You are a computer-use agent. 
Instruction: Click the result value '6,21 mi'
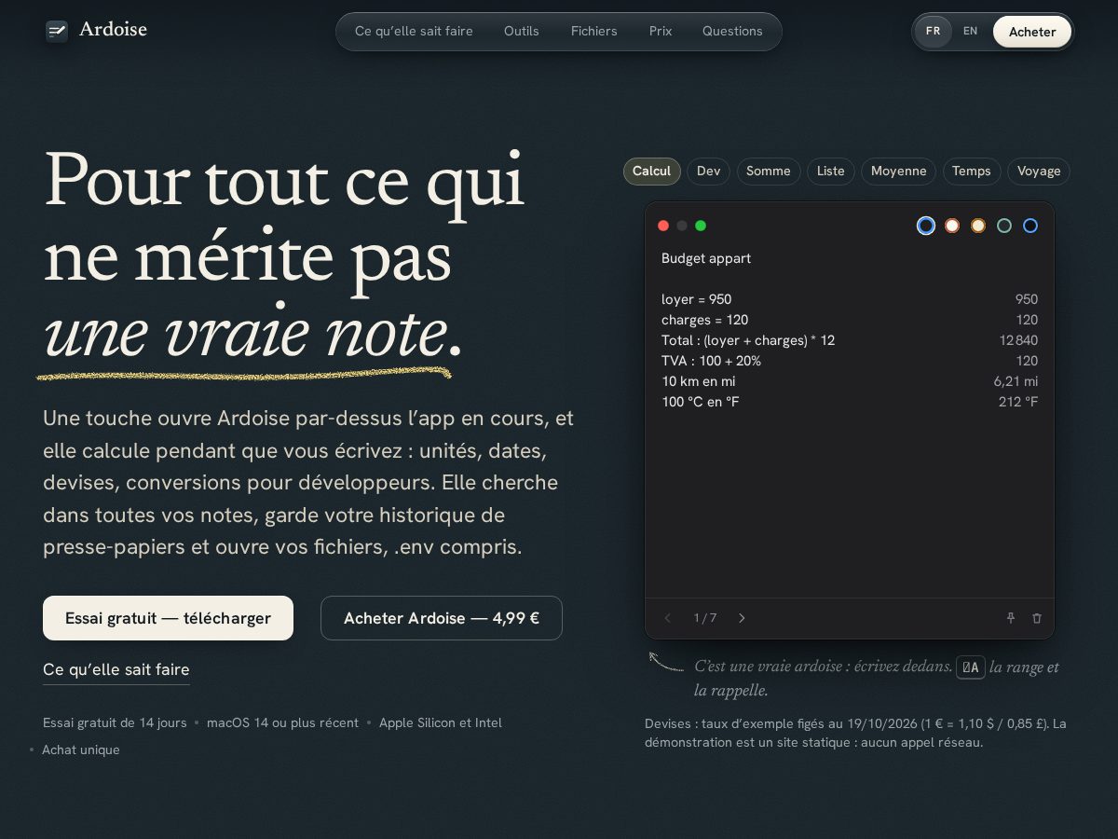pyautogui.click(x=1016, y=381)
